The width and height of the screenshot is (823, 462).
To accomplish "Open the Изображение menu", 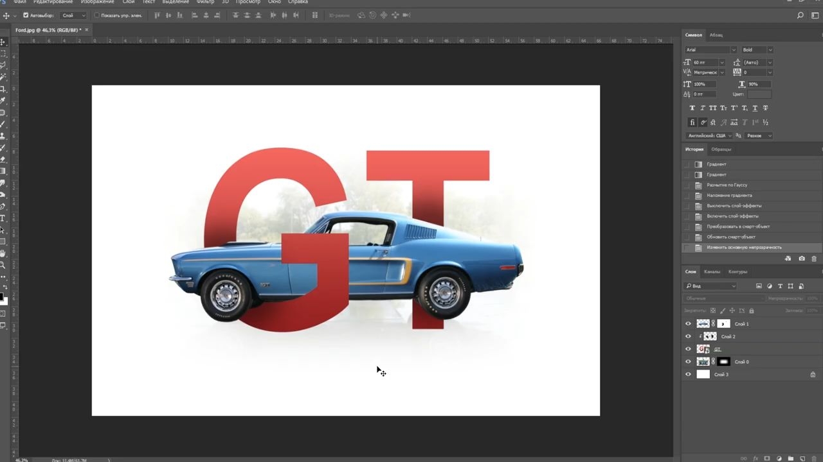I will pyautogui.click(x=98, y=2).
